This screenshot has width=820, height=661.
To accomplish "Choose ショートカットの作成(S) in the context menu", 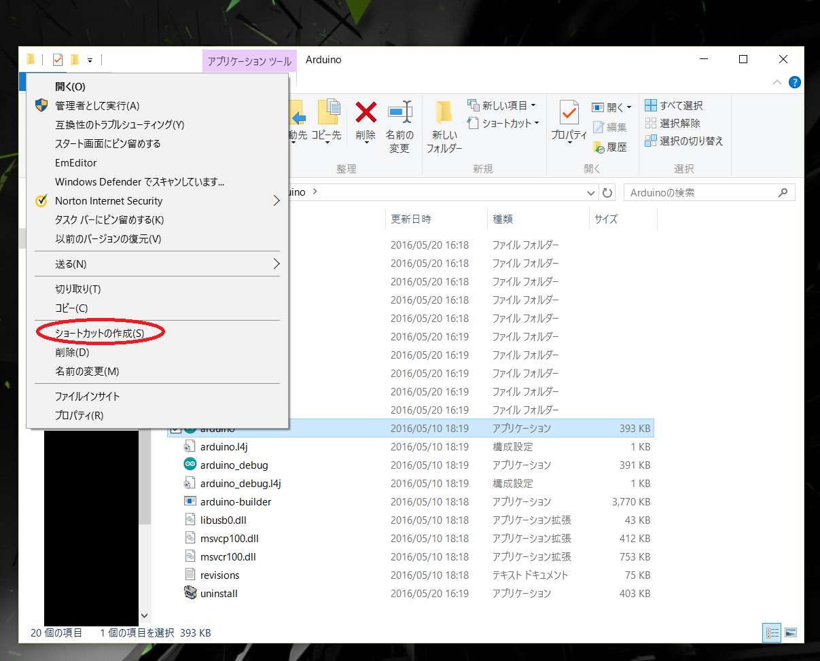I will point(158,333).
